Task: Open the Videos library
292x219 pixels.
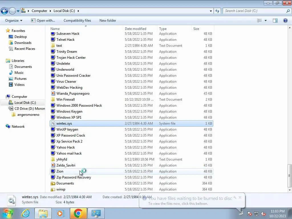Action: click(19, 84)
